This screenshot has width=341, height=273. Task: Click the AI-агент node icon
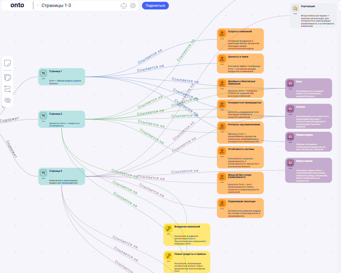(x=290, y=109)
